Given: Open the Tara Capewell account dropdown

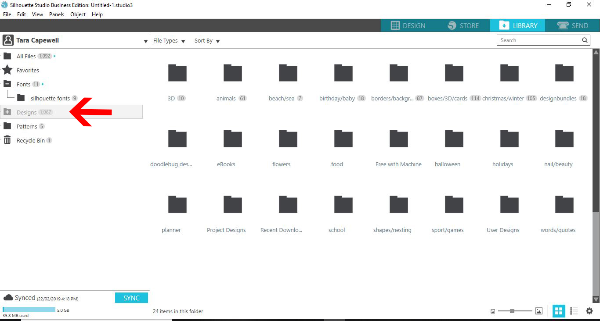Looking at the screenshot, I should click(x=146, y=42).
